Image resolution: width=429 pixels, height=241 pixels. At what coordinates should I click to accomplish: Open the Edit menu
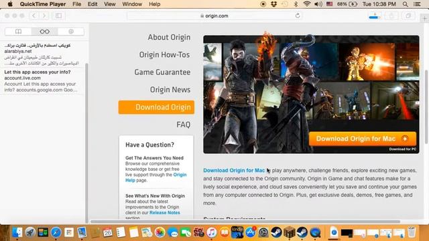[93, 4]
